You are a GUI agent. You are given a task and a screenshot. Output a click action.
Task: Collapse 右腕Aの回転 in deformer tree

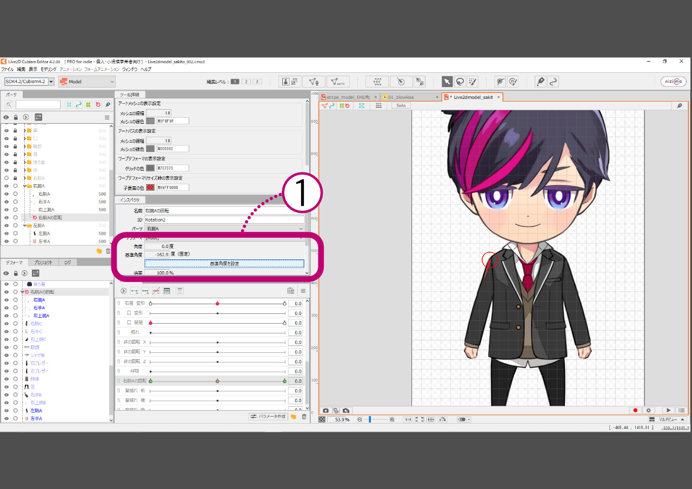coord(22,292)
